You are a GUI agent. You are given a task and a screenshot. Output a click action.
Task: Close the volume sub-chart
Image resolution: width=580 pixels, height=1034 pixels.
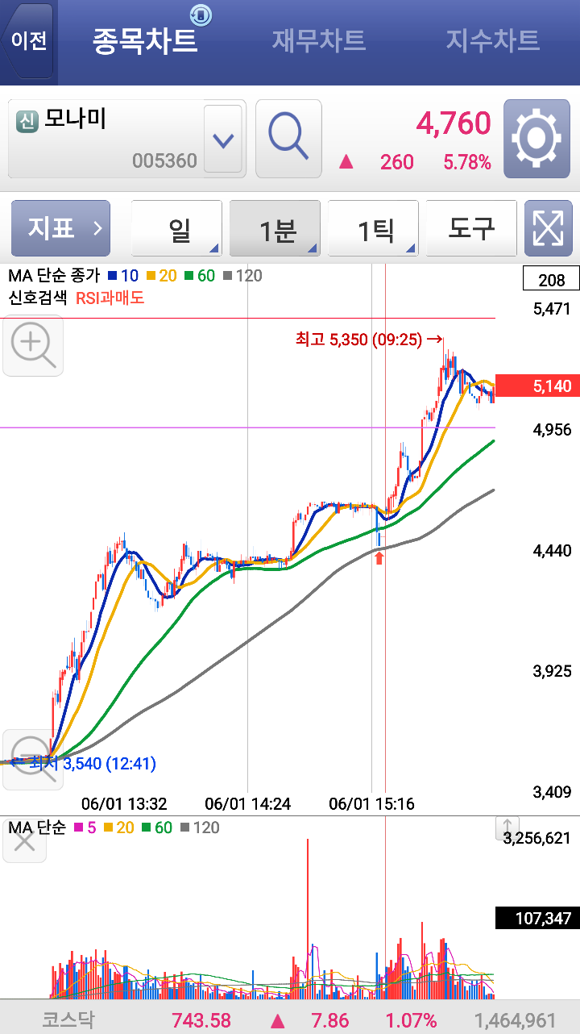pyautogui.click(x=24, y=840)
